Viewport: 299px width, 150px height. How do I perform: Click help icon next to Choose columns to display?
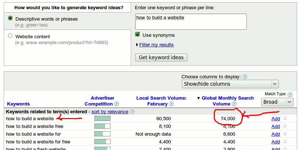(x=245, y=77)
